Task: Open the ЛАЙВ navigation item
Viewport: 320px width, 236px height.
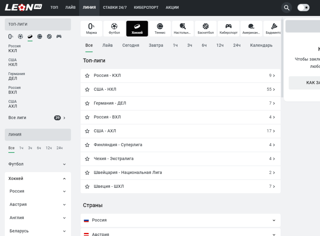Action: pos(70,8)
